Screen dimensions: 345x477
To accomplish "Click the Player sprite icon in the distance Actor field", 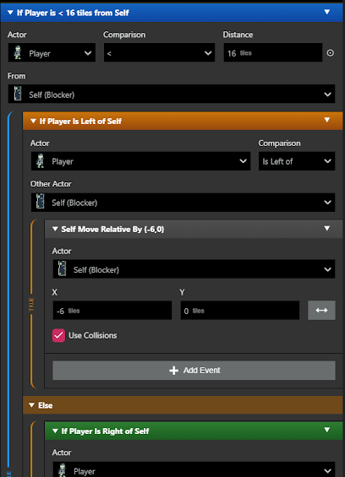I will pyautogui.click(x=18, y=52).
